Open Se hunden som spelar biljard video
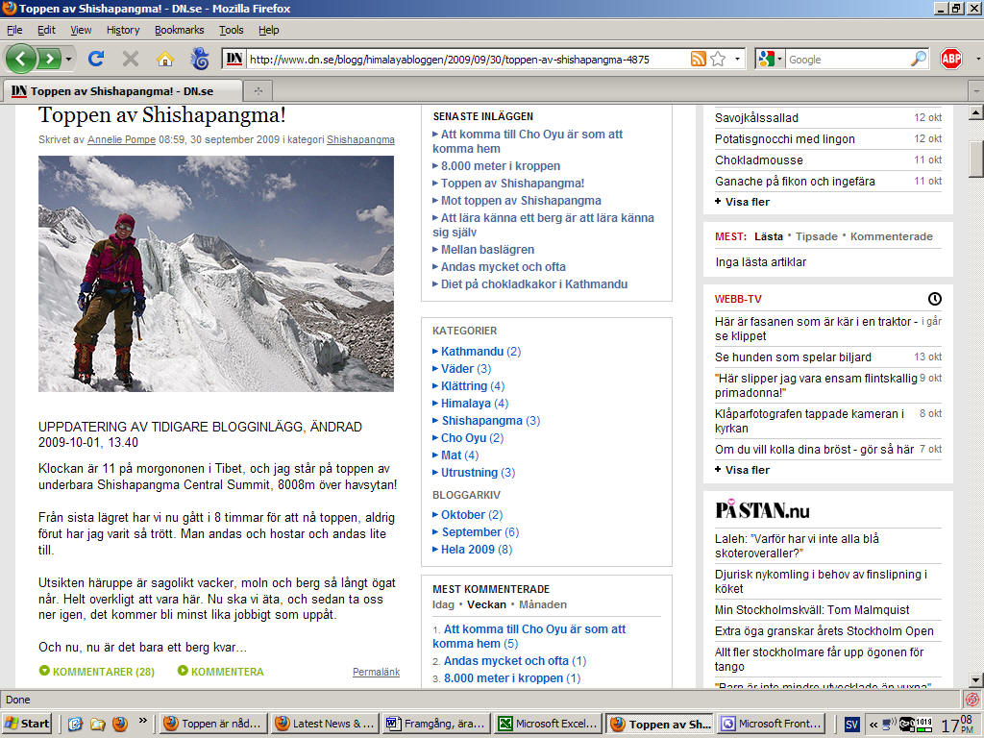The height and width of the screenshot is (738, 984). coord(793,357)
